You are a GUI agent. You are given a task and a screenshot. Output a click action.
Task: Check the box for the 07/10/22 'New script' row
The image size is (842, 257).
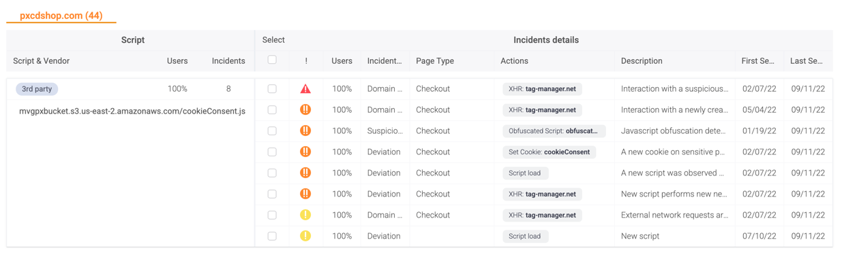(x=272, y=236)
